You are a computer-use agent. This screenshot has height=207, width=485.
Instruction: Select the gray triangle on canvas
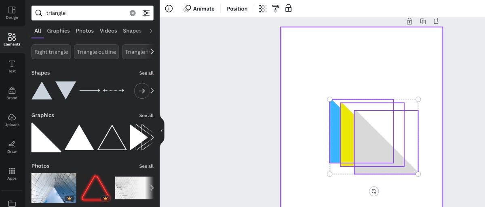[378, 151]
